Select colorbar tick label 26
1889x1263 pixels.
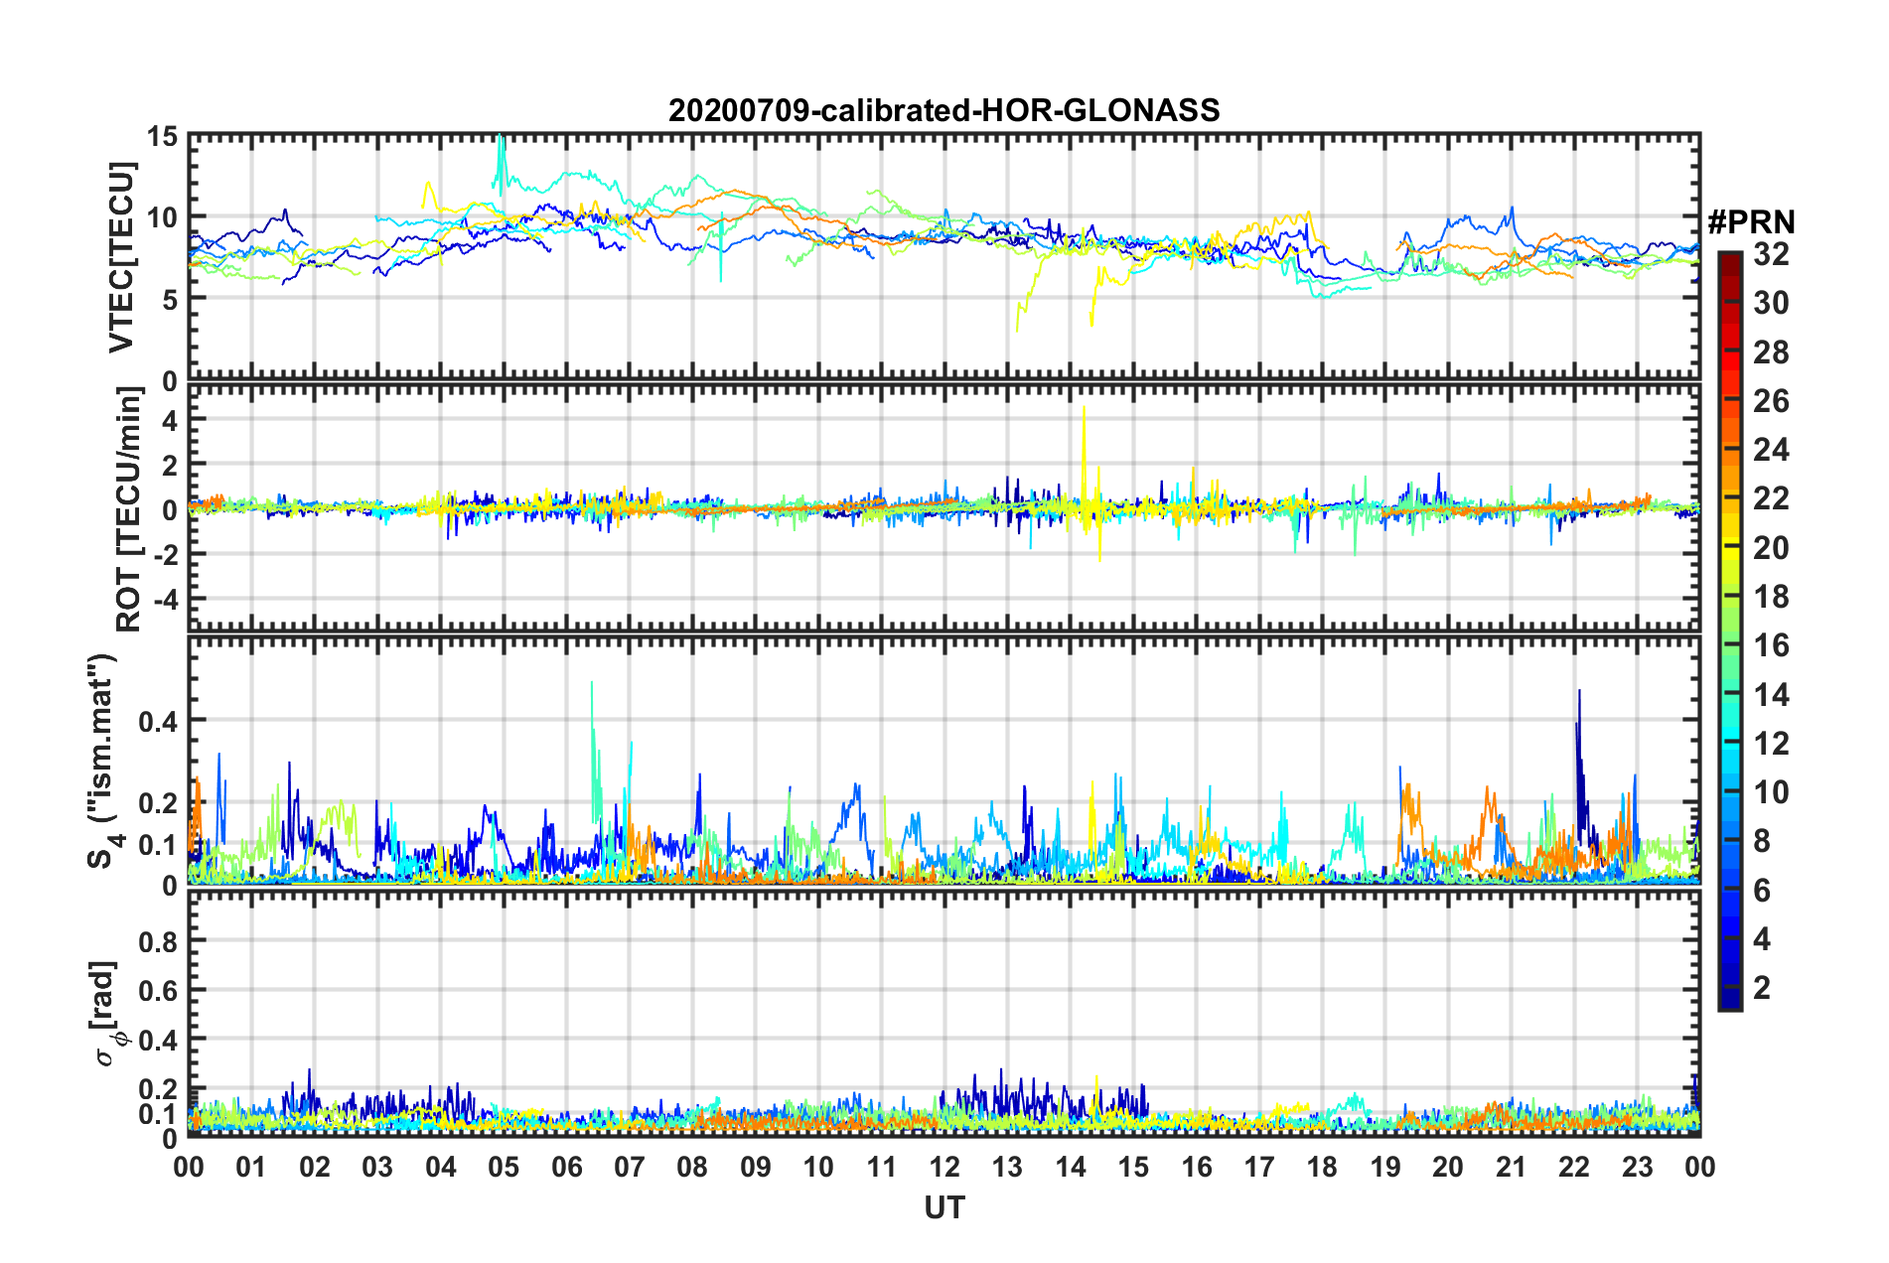[1771, 401]
